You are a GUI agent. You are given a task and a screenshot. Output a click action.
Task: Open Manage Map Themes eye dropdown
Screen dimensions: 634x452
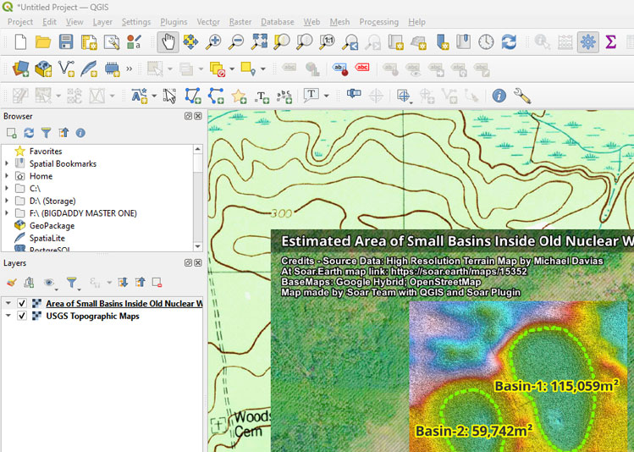[50, 283]
